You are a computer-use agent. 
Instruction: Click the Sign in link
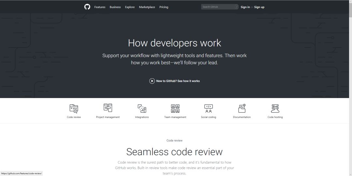245,7
